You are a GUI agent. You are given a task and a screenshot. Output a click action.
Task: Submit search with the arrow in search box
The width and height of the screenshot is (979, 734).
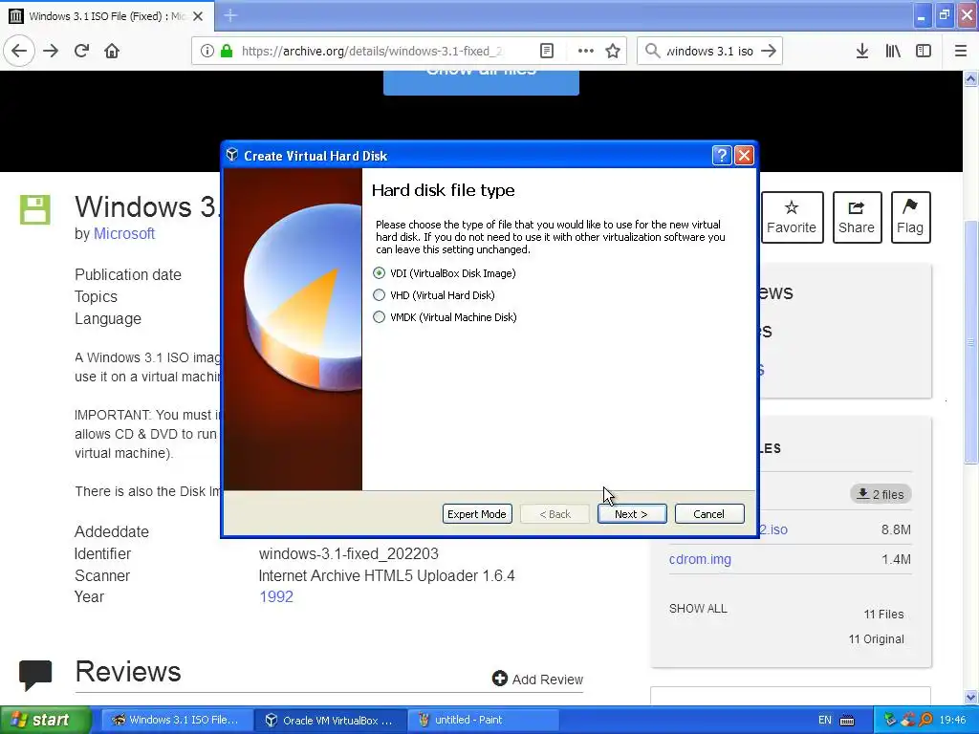769,51
